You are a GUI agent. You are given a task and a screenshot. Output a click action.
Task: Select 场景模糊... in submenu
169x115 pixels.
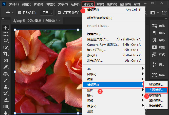[156, 85]
